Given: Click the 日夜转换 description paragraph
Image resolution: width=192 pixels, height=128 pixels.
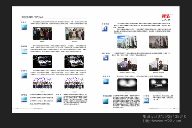Looking at the screenshot, I should click(x=142, y=28).
